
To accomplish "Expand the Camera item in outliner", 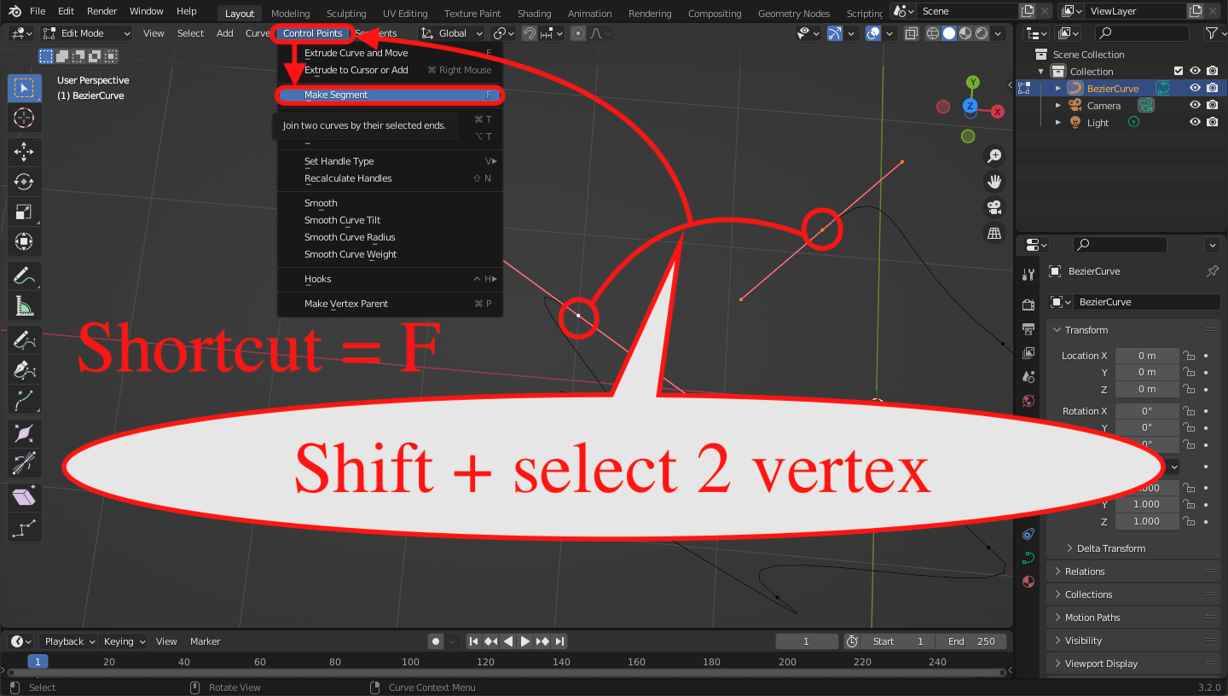I will coord(1058,105).
